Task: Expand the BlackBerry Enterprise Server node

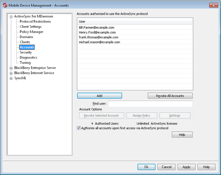Action: (x=11, y=68)
